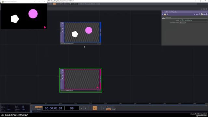Click the pencil comment icon in parameters
Viewport: 208px width, 117px height.
(194, 14)
